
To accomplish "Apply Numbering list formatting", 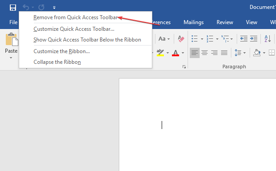I will (x=210, y=39).
